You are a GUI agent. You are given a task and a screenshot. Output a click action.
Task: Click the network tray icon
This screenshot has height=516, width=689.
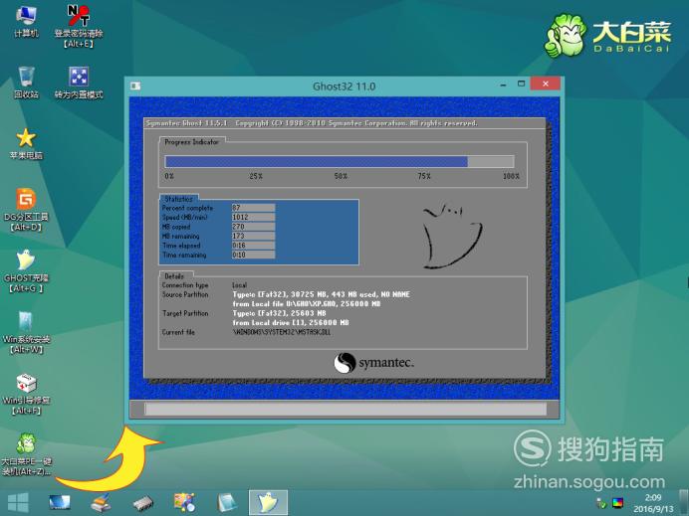click(601, 503)
